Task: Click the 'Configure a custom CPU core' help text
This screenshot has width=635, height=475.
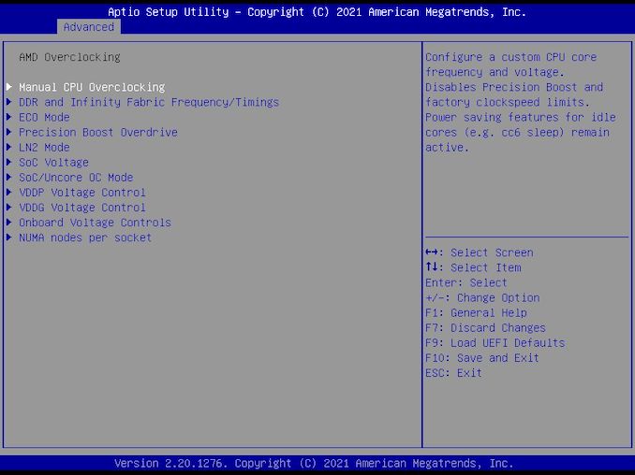Action: pos(510,57)
